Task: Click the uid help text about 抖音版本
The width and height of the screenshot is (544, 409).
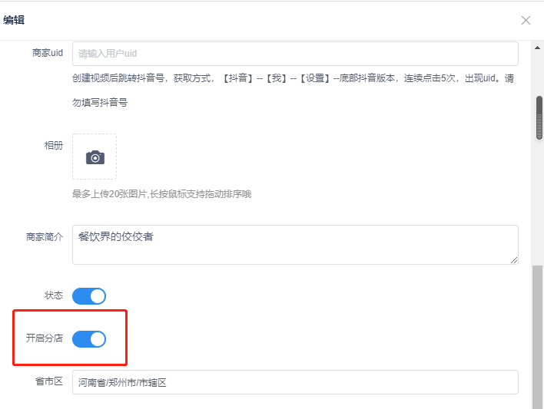Action: tap(292, 79)
